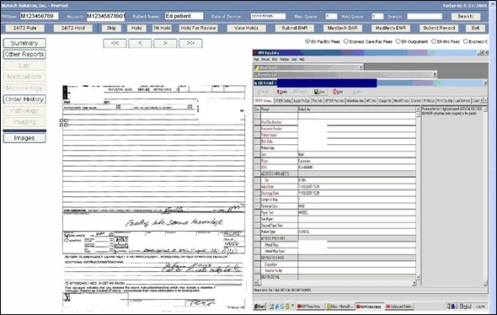Tick the Attendant Med Sheet checkbox on scanned form
Image resolution: width=497 pixels, height=315 pixels.
click(x=67, y=283)
